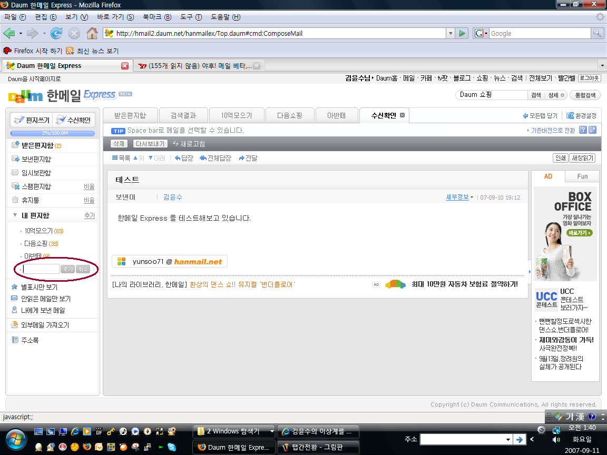Viewport: 607px width, 455px height.
Task: Click 추가 link beside 내 편지함
Action: [x=90, y=215]
